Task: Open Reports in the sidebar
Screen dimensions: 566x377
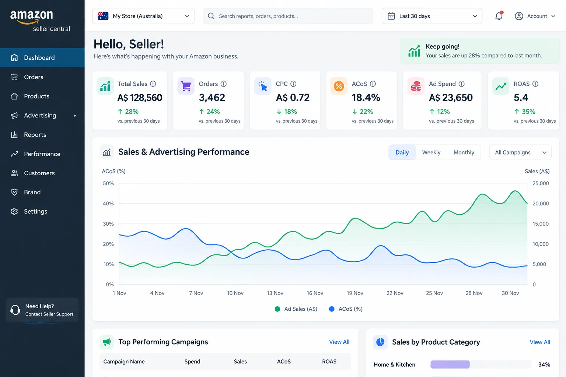Action: [x=42, y=135]
